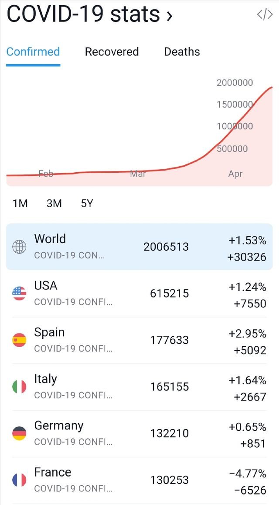Screen dimensions: 279x505
Task: Open the World confirmed cases row
Action: click(139, 247)
